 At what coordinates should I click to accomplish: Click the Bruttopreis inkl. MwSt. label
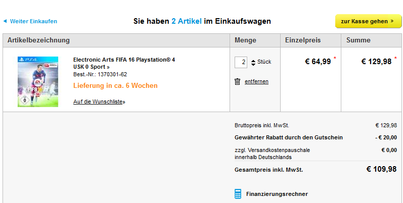coord(262,126)
